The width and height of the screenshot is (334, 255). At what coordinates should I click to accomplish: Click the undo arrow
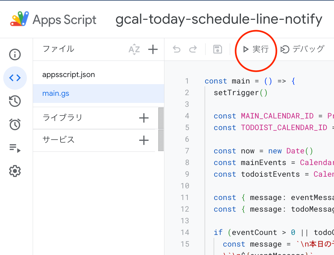(177, 50)
